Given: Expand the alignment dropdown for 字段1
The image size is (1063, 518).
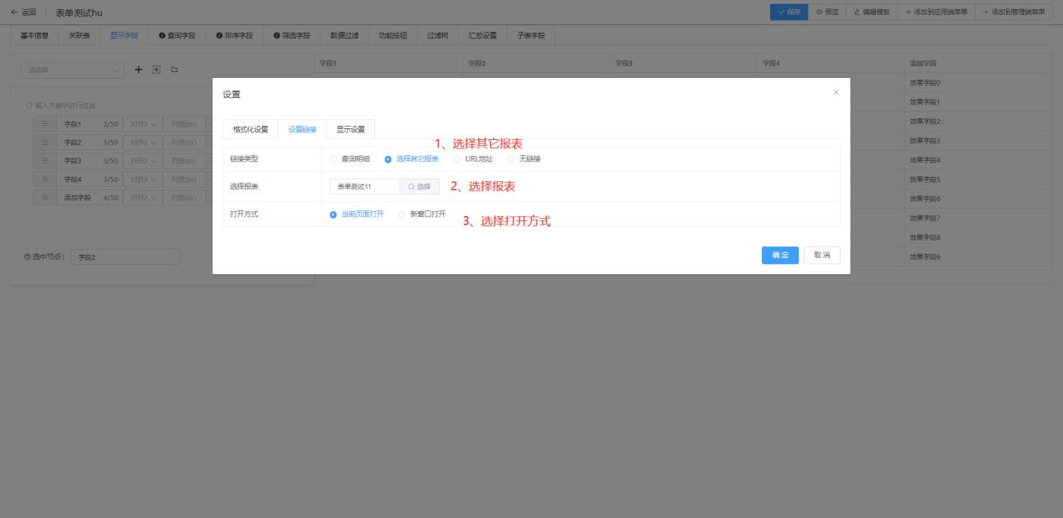Looking at the screenshot, I should pos(142,124).
